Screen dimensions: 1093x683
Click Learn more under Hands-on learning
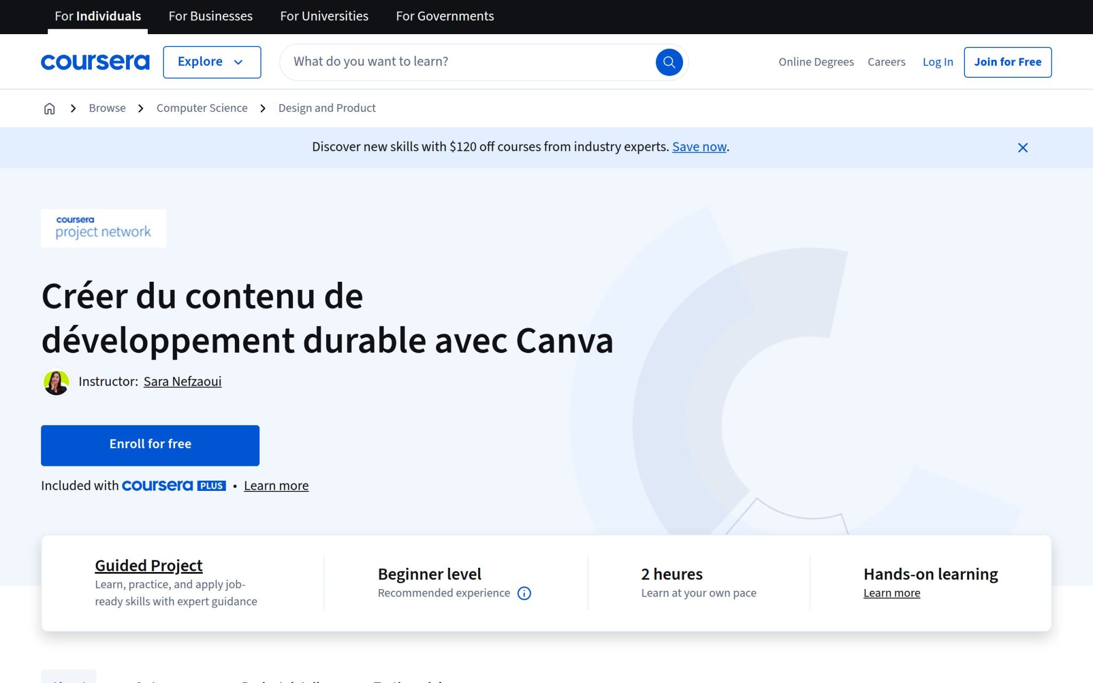pos(891,593)
